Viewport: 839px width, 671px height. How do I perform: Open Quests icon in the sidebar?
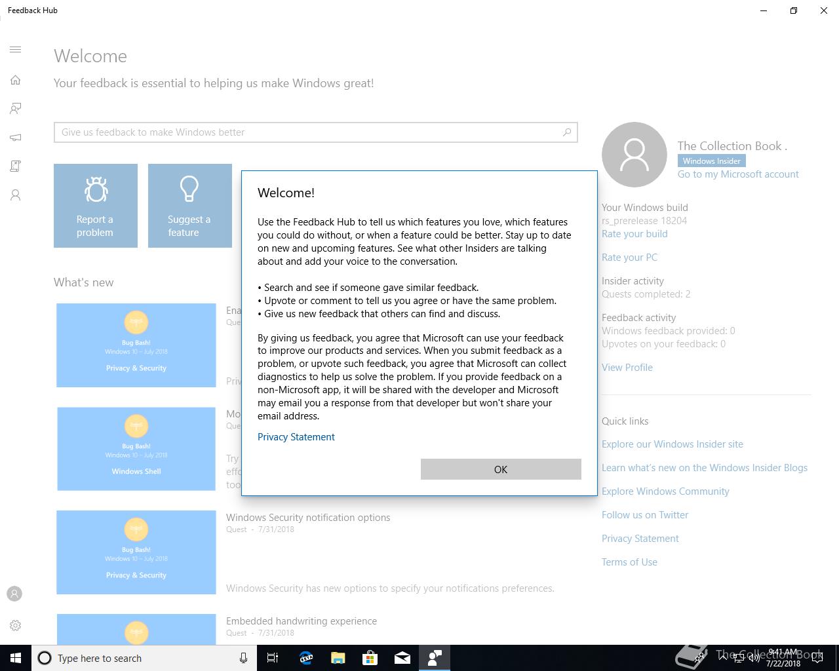point(16,166)
